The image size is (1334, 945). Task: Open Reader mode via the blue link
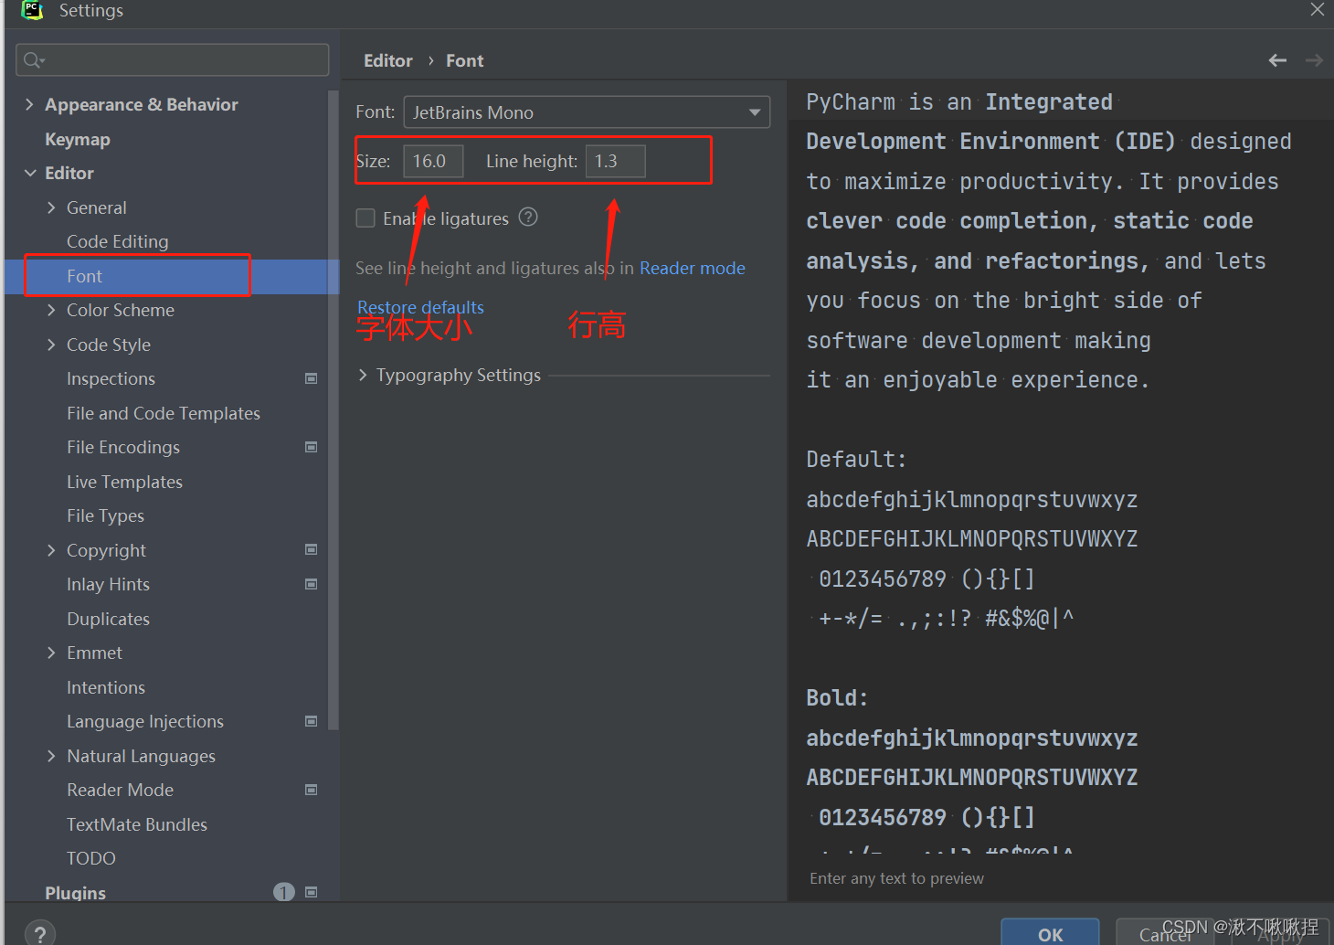coord(692,268)
